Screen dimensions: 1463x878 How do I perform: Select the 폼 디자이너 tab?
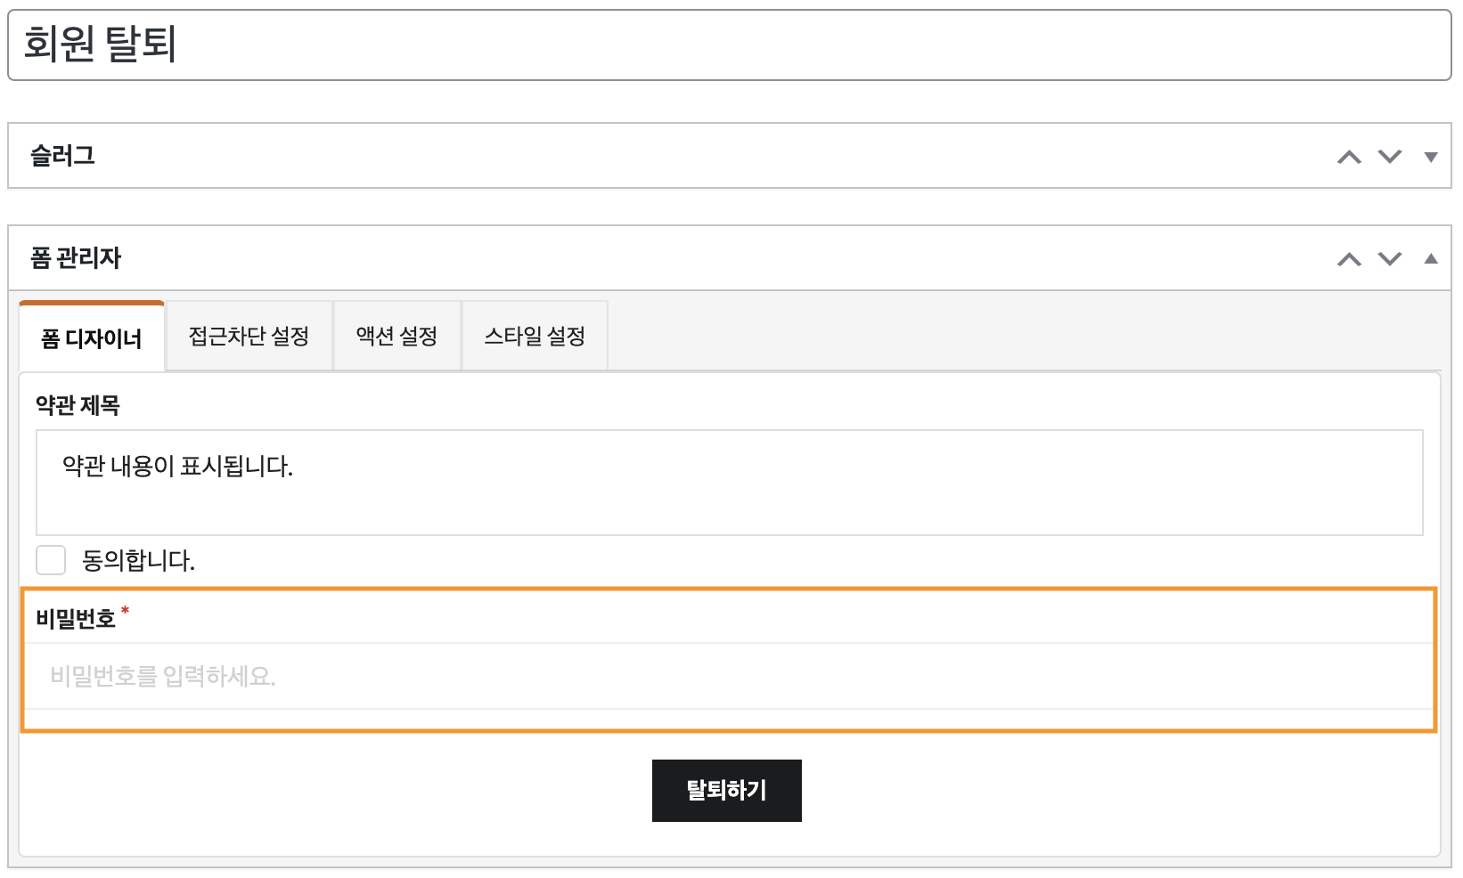[92, 337]
